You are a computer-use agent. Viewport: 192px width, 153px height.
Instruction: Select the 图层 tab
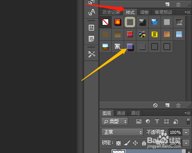(x=107, y=113)
